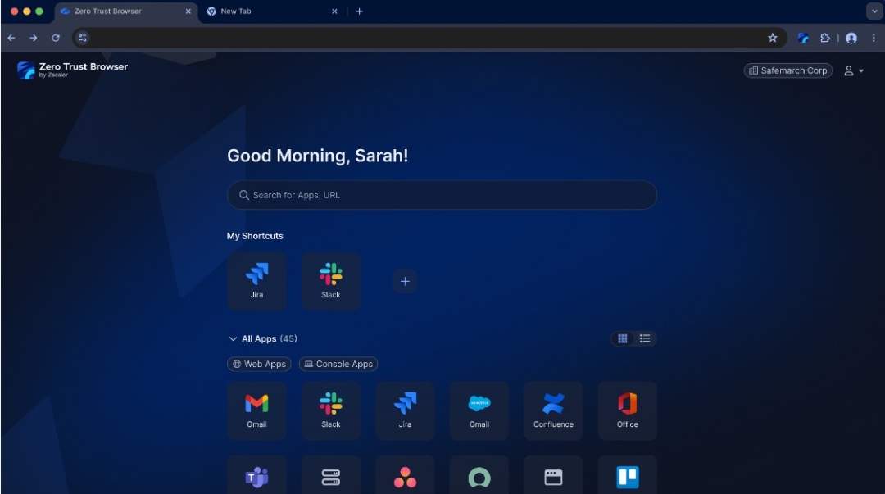Open Chrome's three-dot menu
885x494 pixels.
(x=874, y=38)
